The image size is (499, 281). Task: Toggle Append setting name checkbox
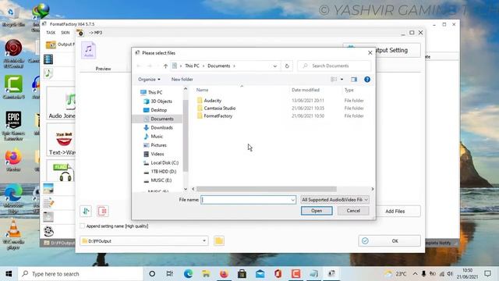(x=83, y=226)
